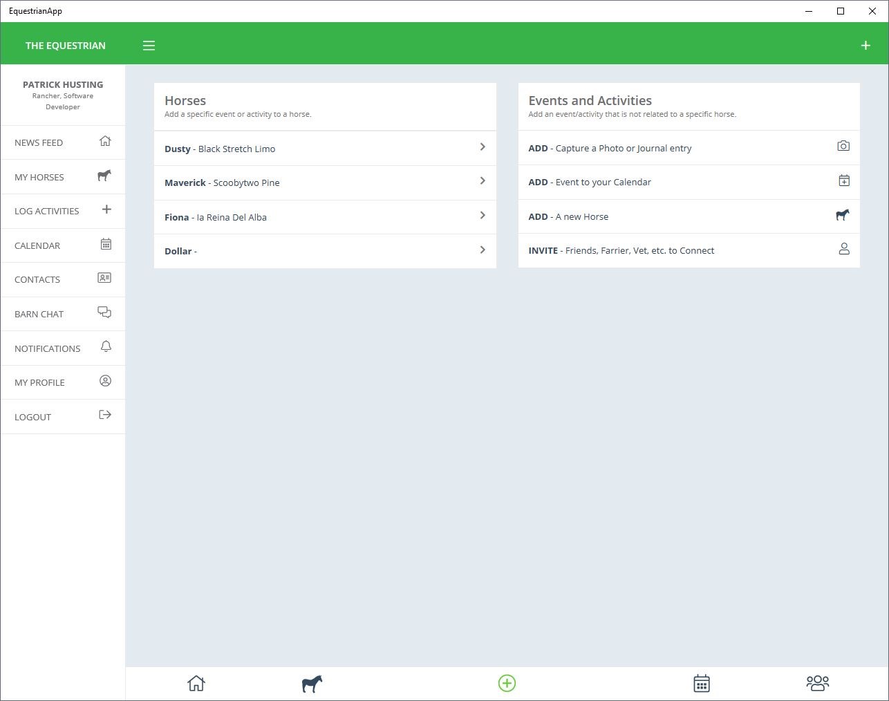The width and height of the screenshot is (889, 701).
Task: Expand the Maverick row chevron
Action: pyautogui.click(x=483, y=181)
